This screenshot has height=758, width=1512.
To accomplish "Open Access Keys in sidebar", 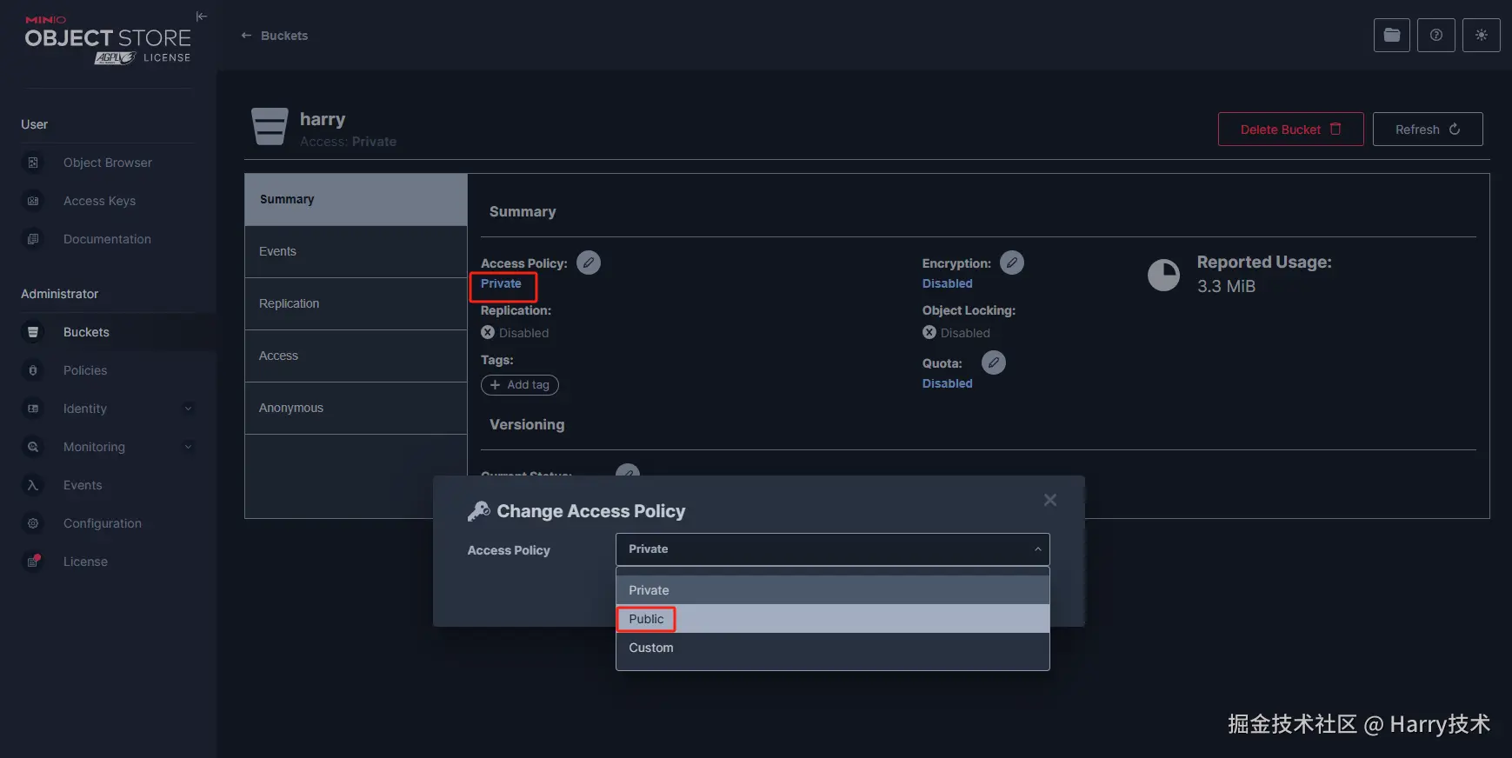I will pyautogui.click(x=99, y=201).
